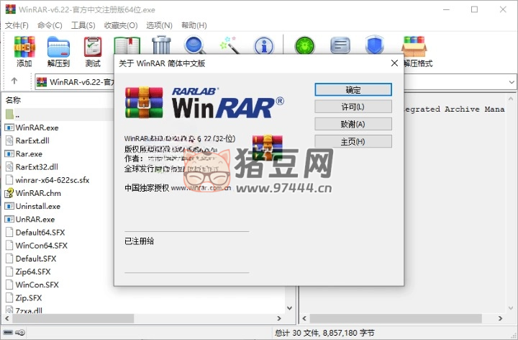Click the 许可(L) license button
The height and width of the screenshot is (340, 518).
tap(353, 107)
